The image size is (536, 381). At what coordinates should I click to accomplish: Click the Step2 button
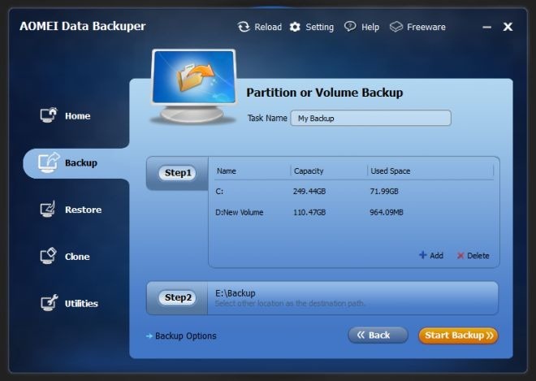177,297
